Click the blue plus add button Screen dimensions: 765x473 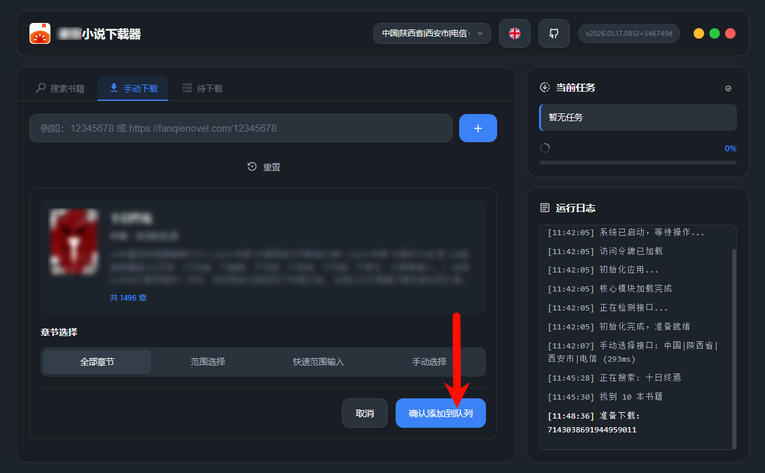tap(478, 128)
